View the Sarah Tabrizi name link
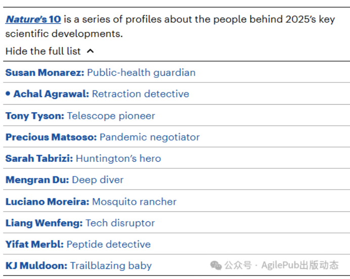The image size is (350, 279). point(39,159)
